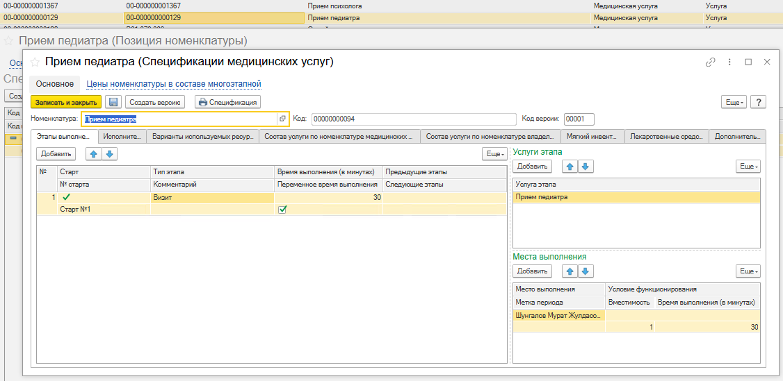Image resolution: width=783 pixels, height=381 pixels.
Task: Expand the top-right Еще dropdown menu
Action: pyautogui.click(x=734, y=102)
